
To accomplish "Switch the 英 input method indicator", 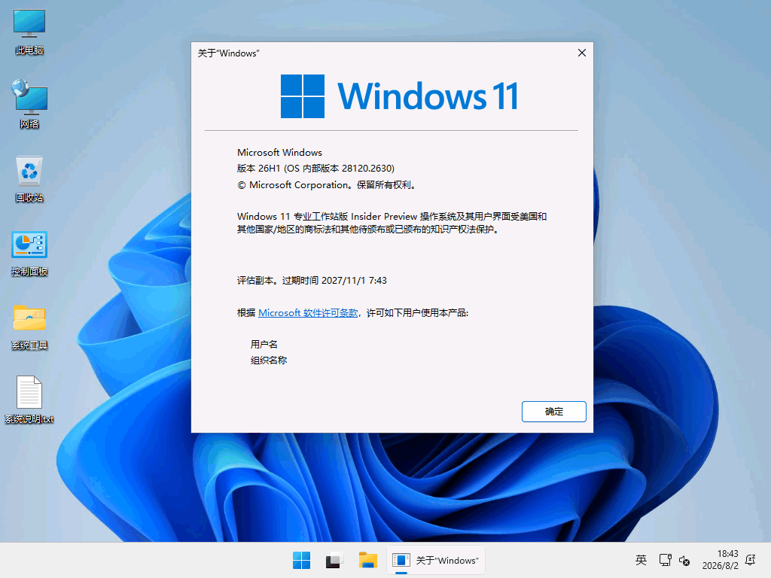I will tap(641, 560).
